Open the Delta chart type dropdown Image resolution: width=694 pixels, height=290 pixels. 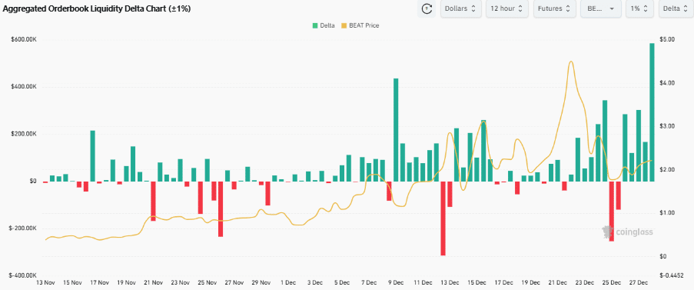(x=676, y=8)
